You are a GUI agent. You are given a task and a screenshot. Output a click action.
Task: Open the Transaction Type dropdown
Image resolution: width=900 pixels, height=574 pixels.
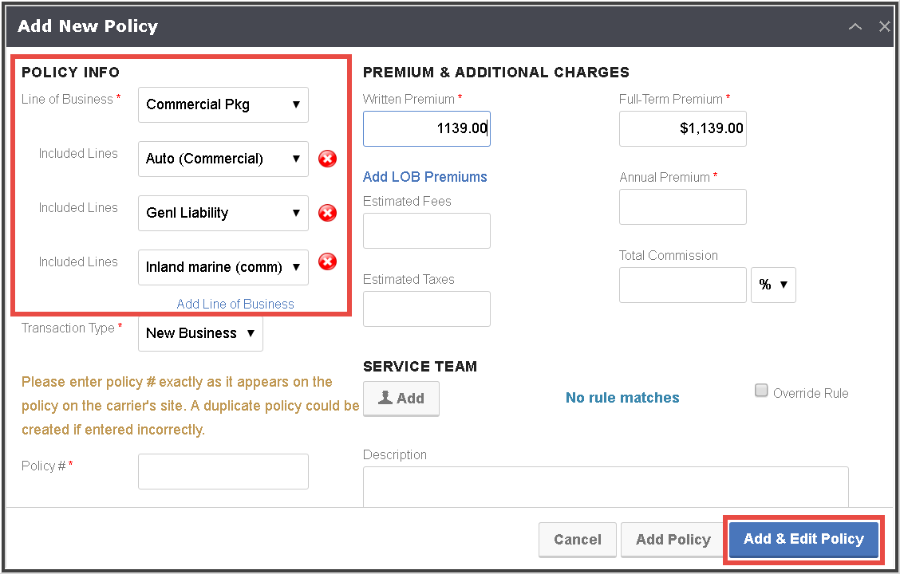point(199,333)
